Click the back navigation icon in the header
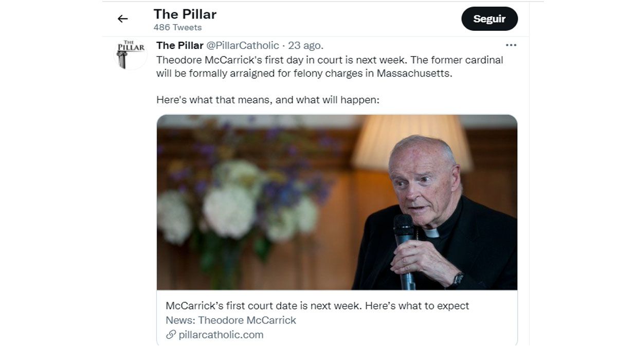Viewport: 617px width, 347px height. (x=122, y=19)
